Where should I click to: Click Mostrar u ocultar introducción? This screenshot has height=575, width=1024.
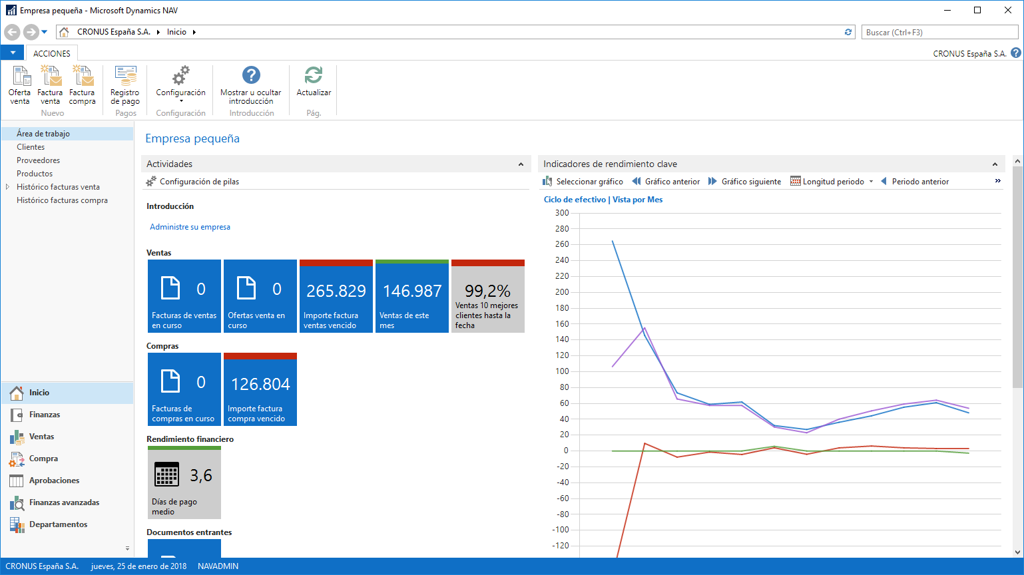click(x=251, y=85)
